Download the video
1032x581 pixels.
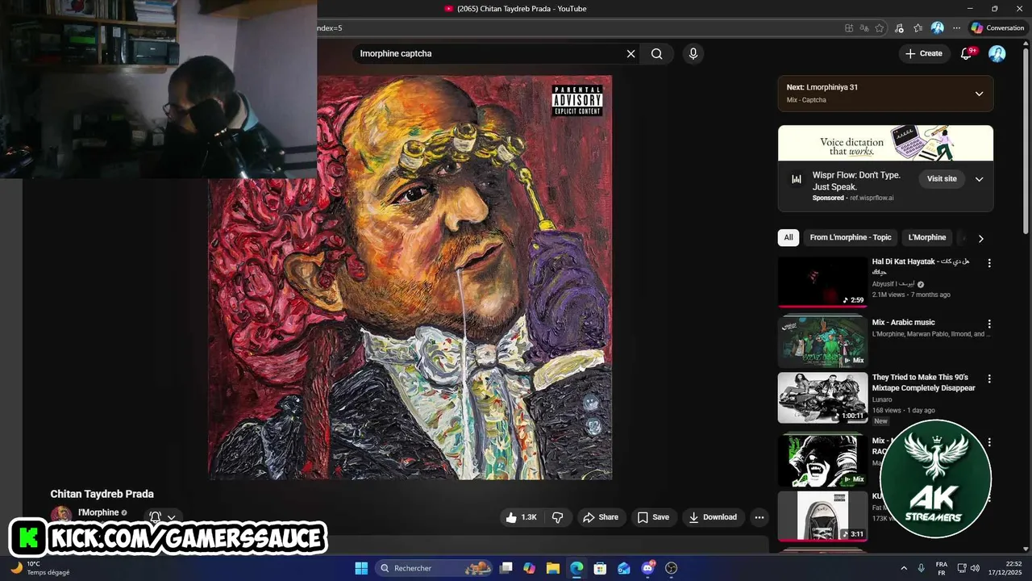(713, 517)
